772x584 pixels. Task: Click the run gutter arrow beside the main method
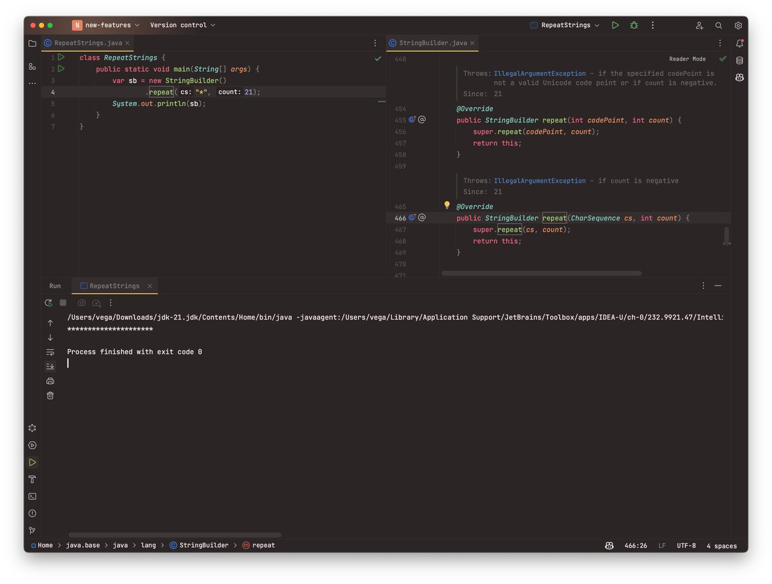point(62,68)
